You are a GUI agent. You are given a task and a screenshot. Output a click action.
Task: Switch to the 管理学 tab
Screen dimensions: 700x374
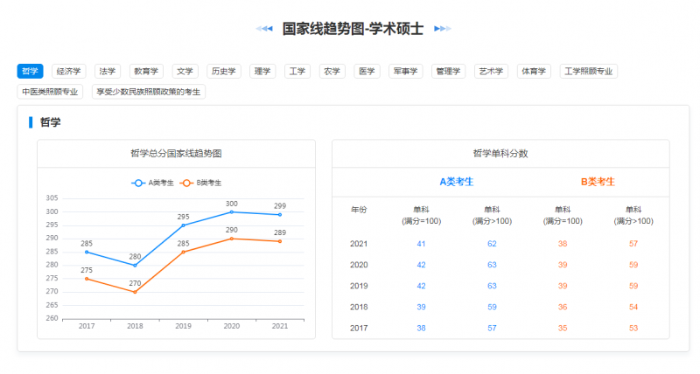[448, 72]
